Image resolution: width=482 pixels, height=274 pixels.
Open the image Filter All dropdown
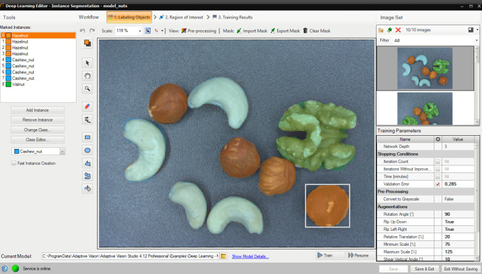(x=476, y=40)
